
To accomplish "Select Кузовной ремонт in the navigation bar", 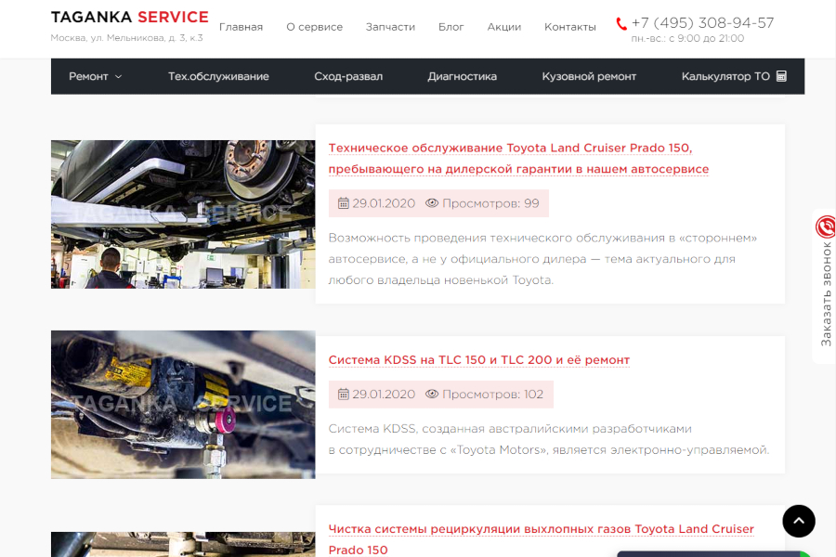I will coord(589,76).
